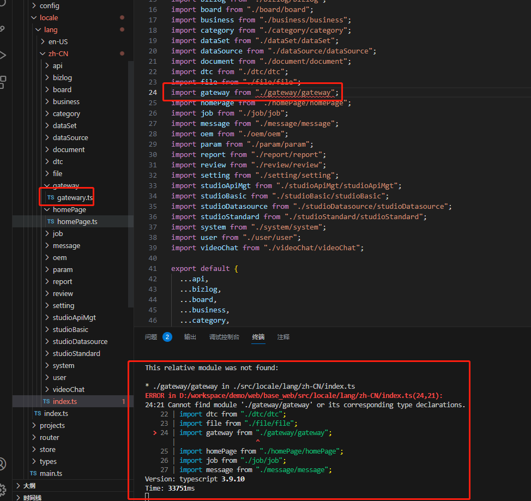Expand the studioDatasource folder
The width and height of the screenshot is (531, 501).
coord(80,341)
